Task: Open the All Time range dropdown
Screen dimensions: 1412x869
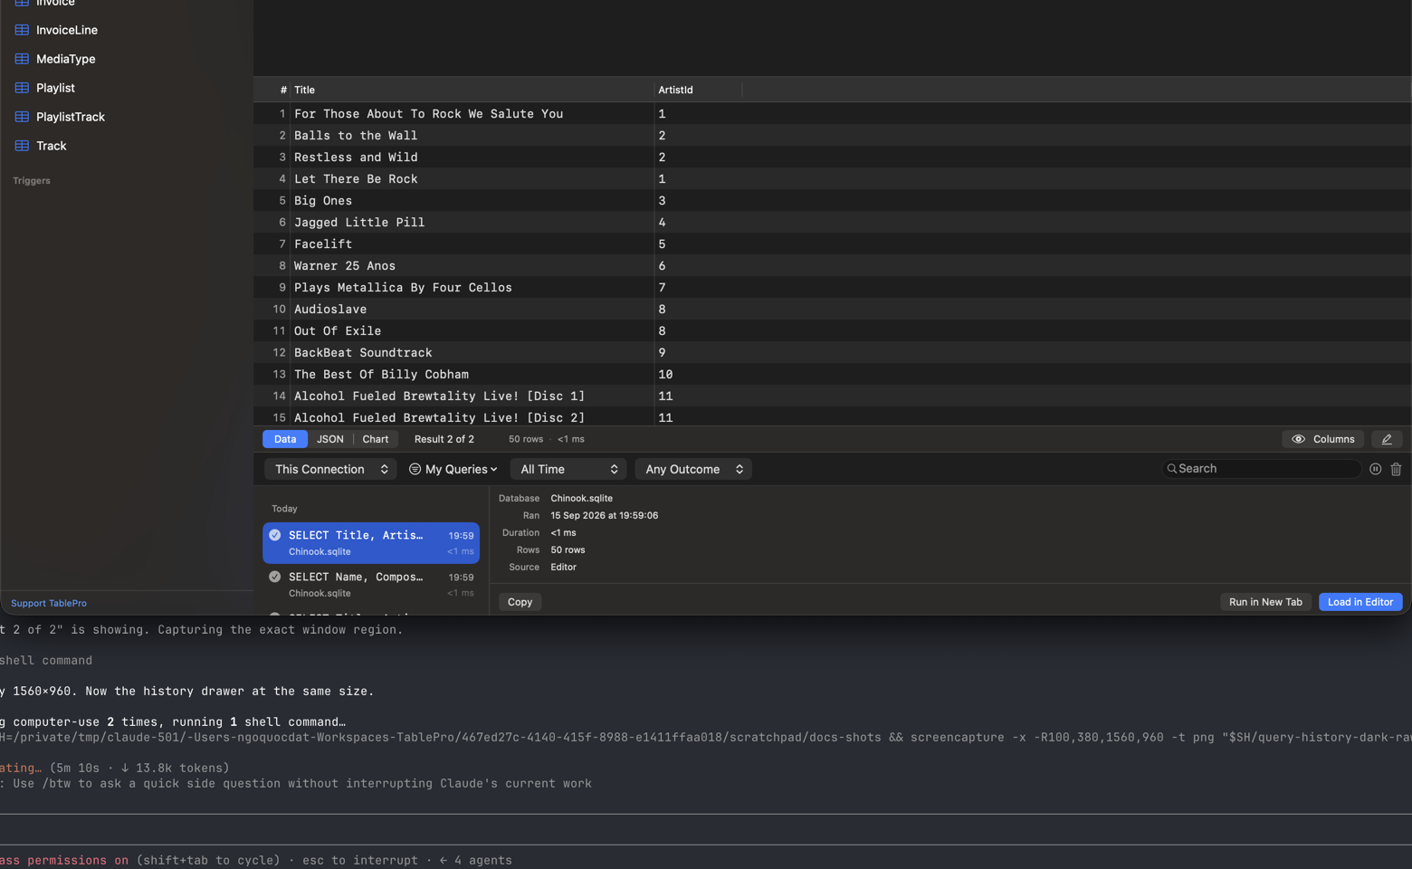Action: click(x=568, y=469)
